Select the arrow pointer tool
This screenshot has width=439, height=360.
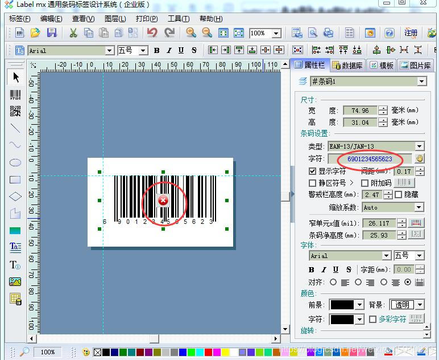click(16, 77)
